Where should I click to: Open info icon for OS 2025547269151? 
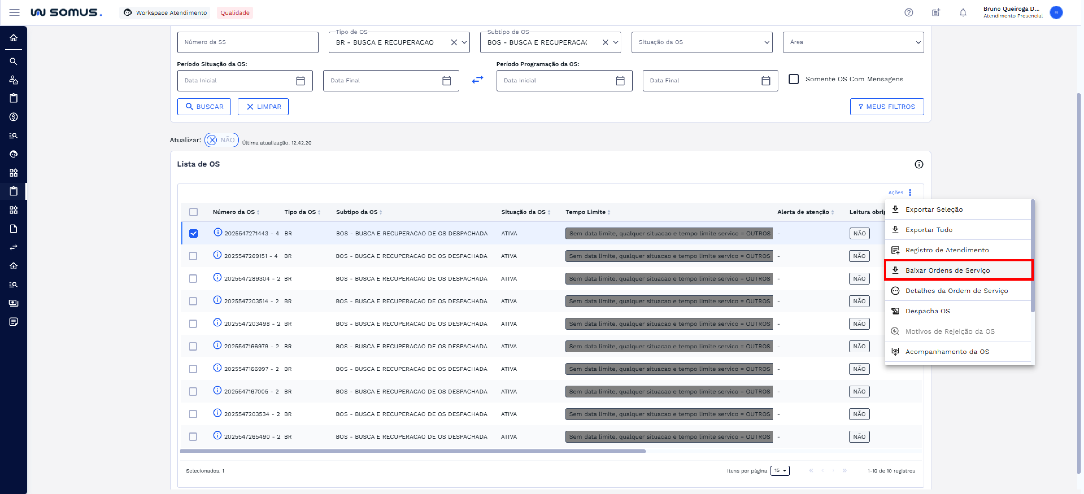point(217,255)
